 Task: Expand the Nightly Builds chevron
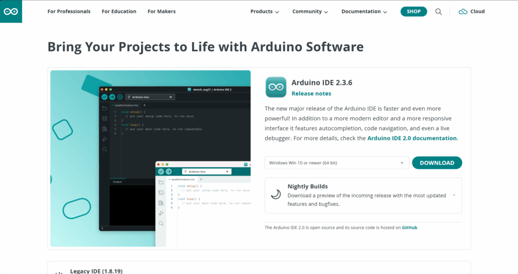click(454, 195)
